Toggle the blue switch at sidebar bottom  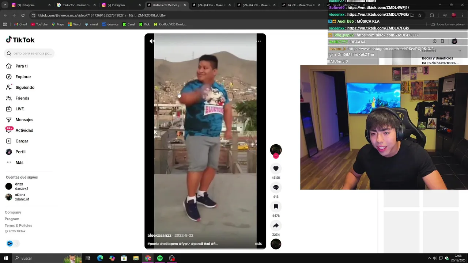pos(13,244)
